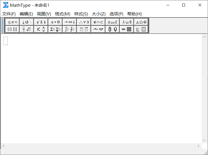The width and height of the screenshot is (208, 155).
Task: Open the fraction and radical templates palette
Action: 27,29
